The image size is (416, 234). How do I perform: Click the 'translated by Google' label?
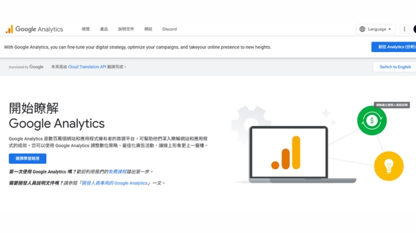[26, 67]
